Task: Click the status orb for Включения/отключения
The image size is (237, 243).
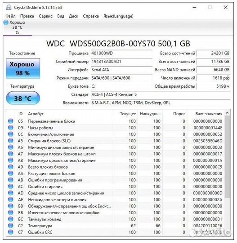Action: (11, 134)
